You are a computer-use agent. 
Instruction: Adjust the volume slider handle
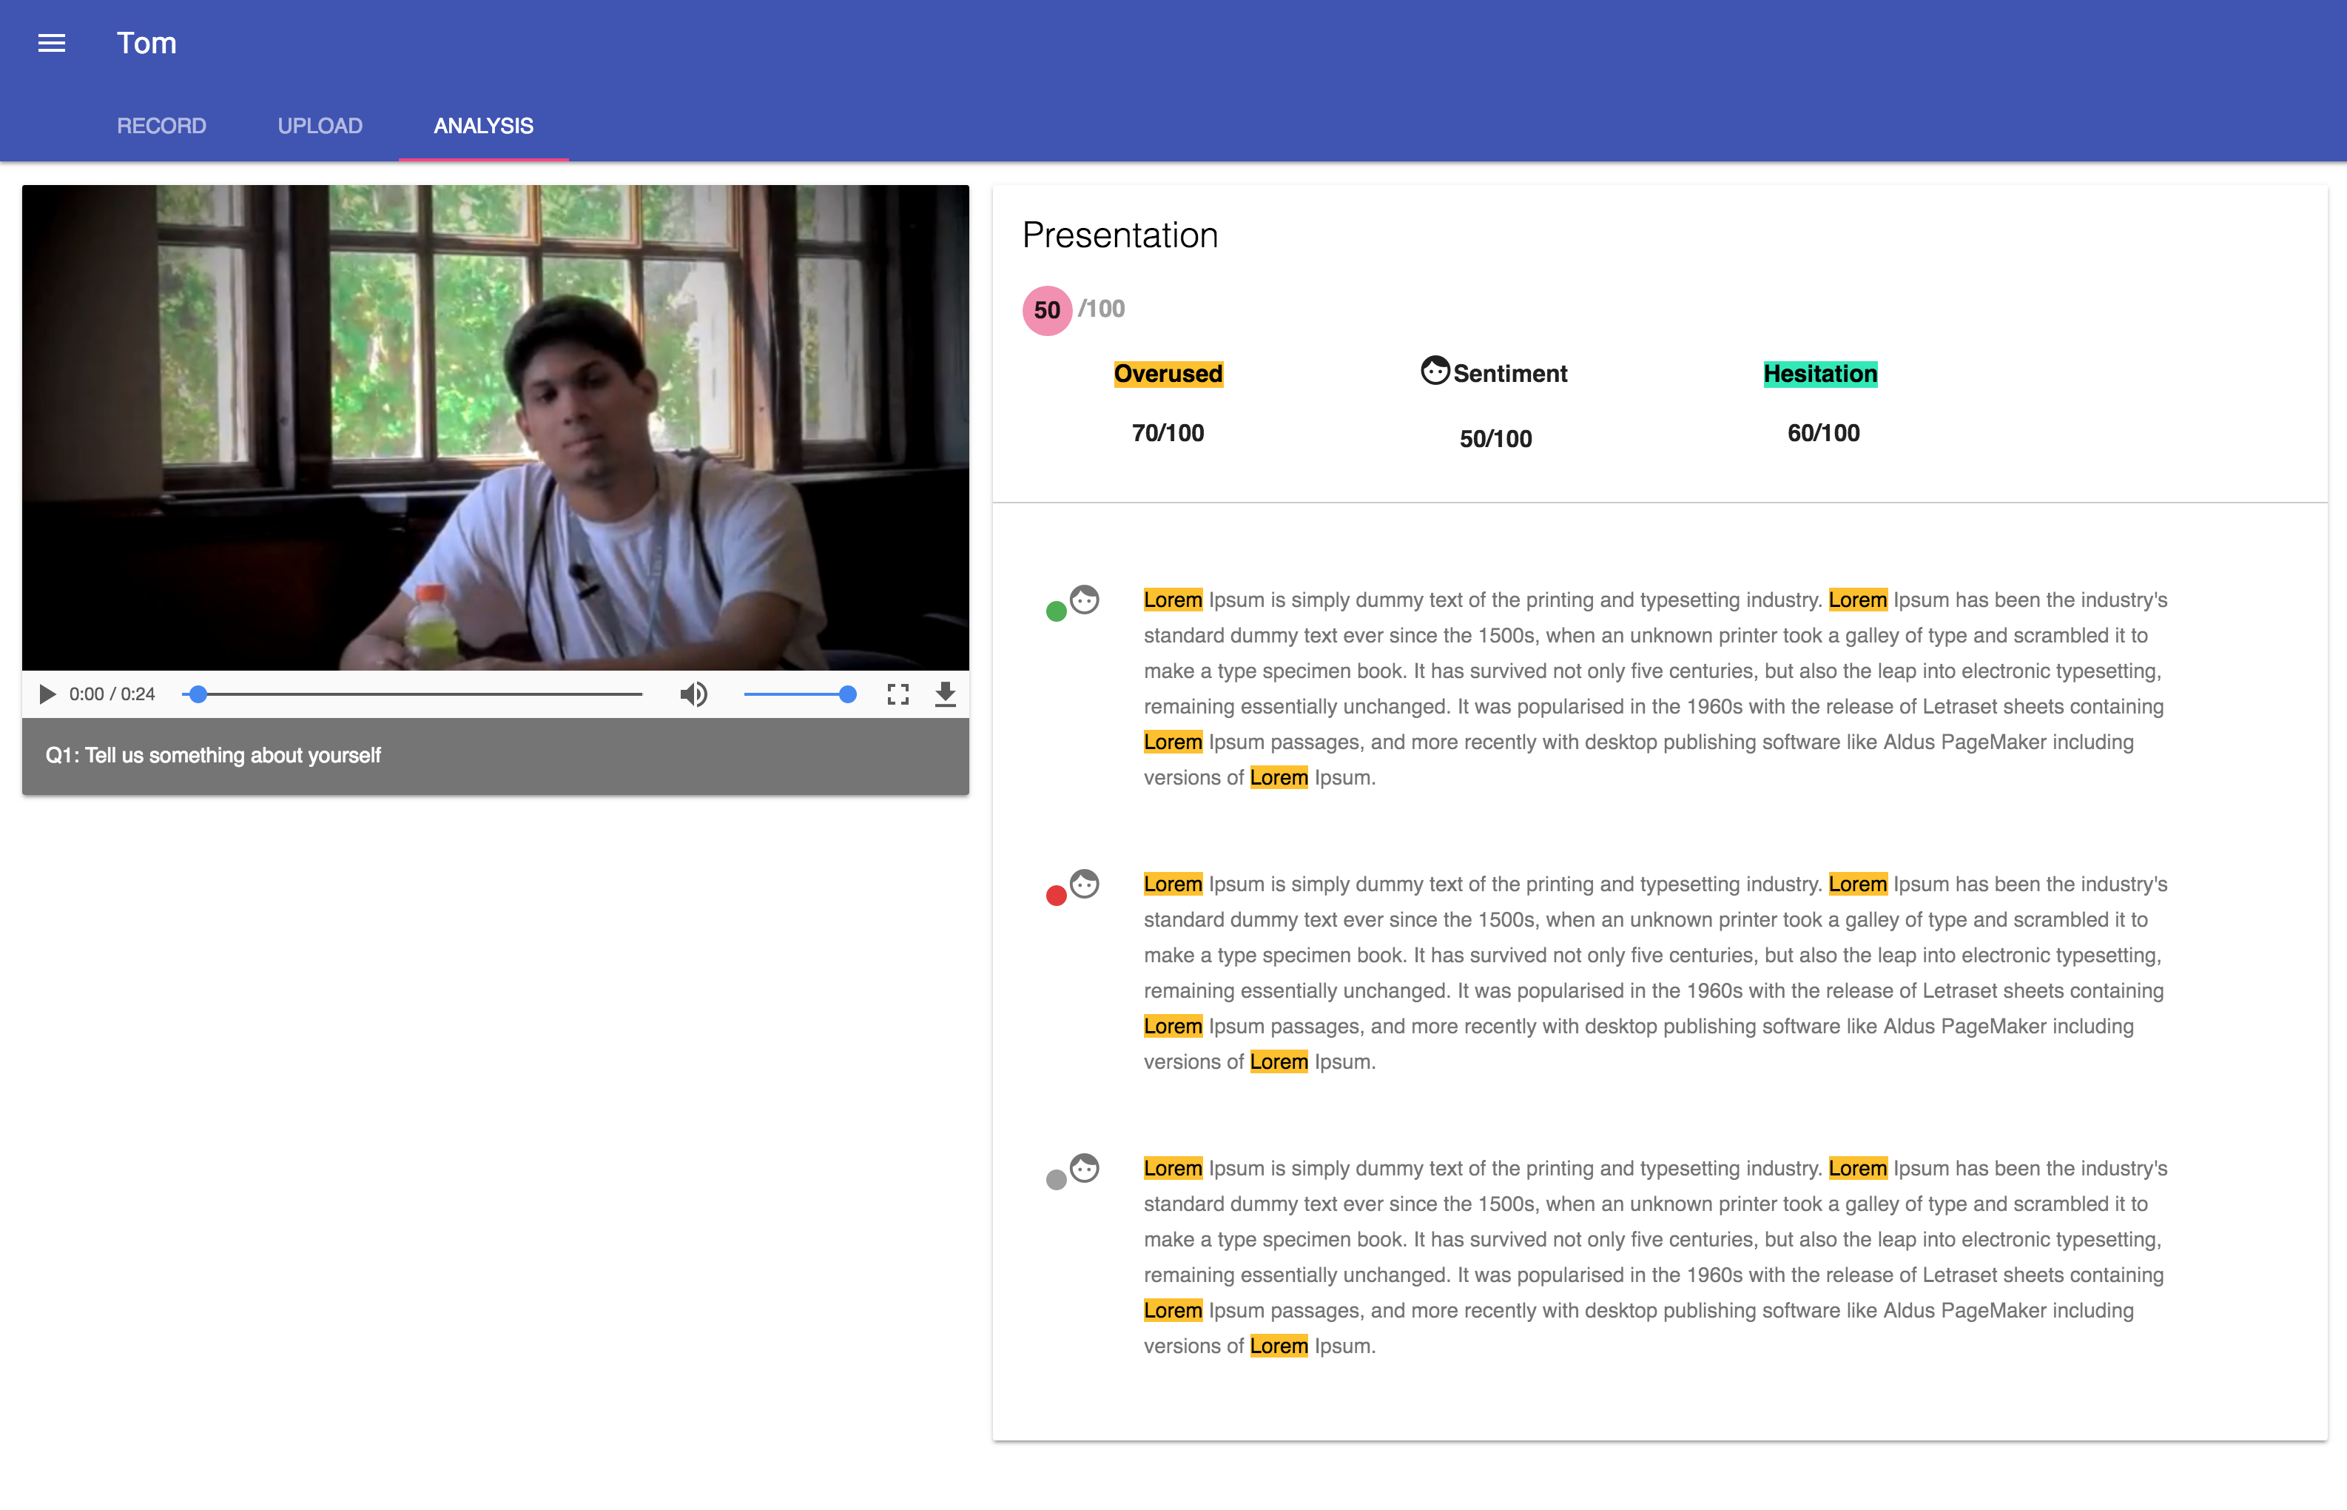tap(848, 694)
